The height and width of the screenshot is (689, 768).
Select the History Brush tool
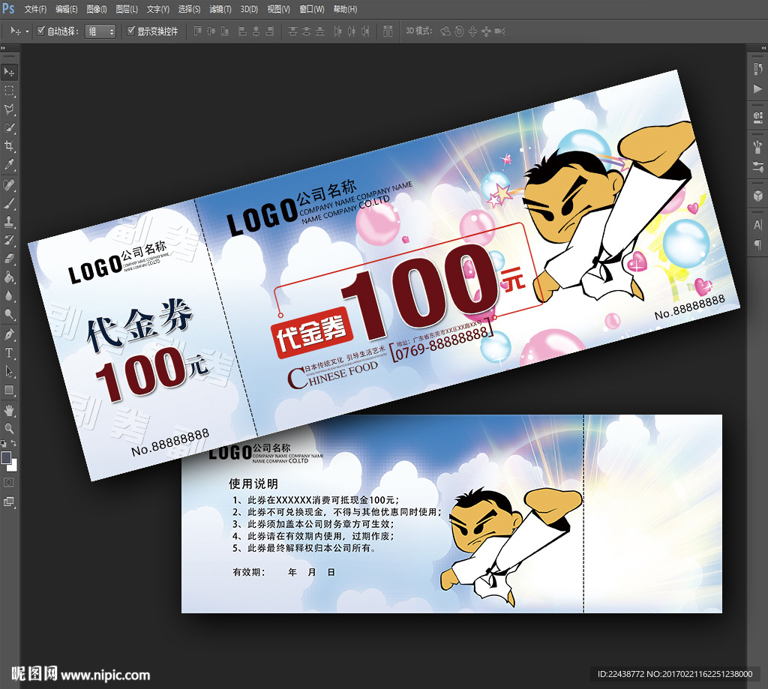(x=9, y=241)
